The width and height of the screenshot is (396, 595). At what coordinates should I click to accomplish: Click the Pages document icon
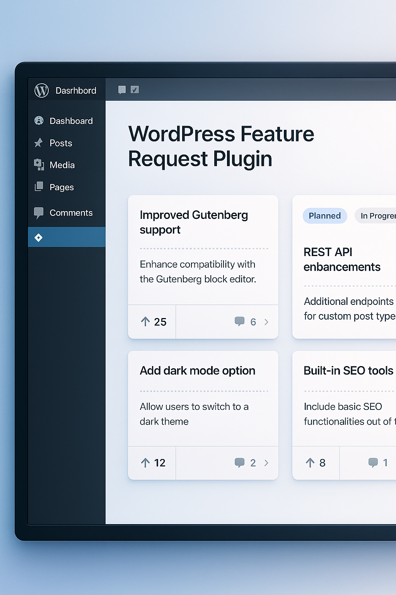click(39, 187)
